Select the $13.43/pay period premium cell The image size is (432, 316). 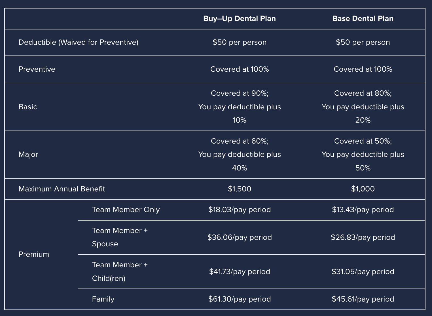coord(363,210)
